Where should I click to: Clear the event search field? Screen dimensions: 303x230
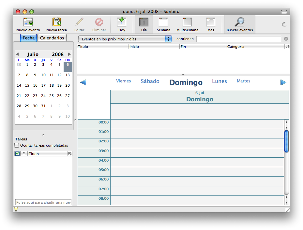click(x=286, y=39)
